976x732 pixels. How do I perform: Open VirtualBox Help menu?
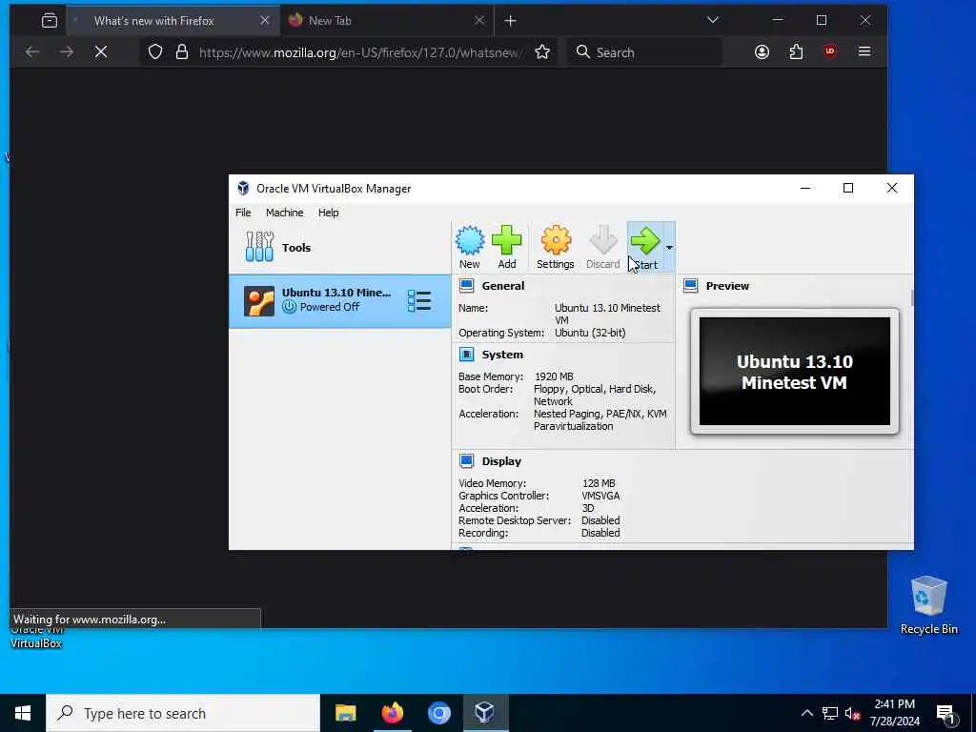pos(328,213)
